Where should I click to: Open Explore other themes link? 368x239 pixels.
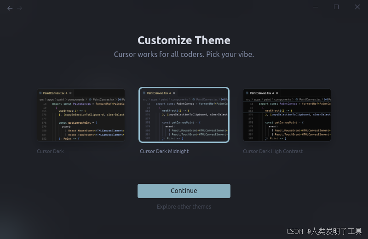point(184,207)
